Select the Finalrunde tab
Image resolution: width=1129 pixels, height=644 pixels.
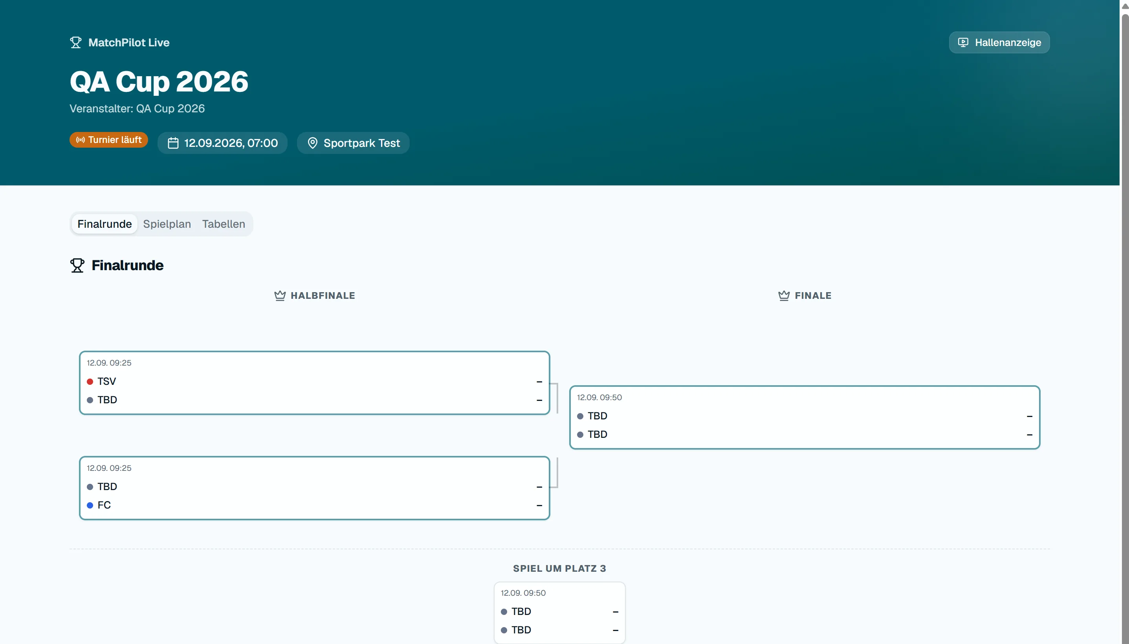point(104,224)
